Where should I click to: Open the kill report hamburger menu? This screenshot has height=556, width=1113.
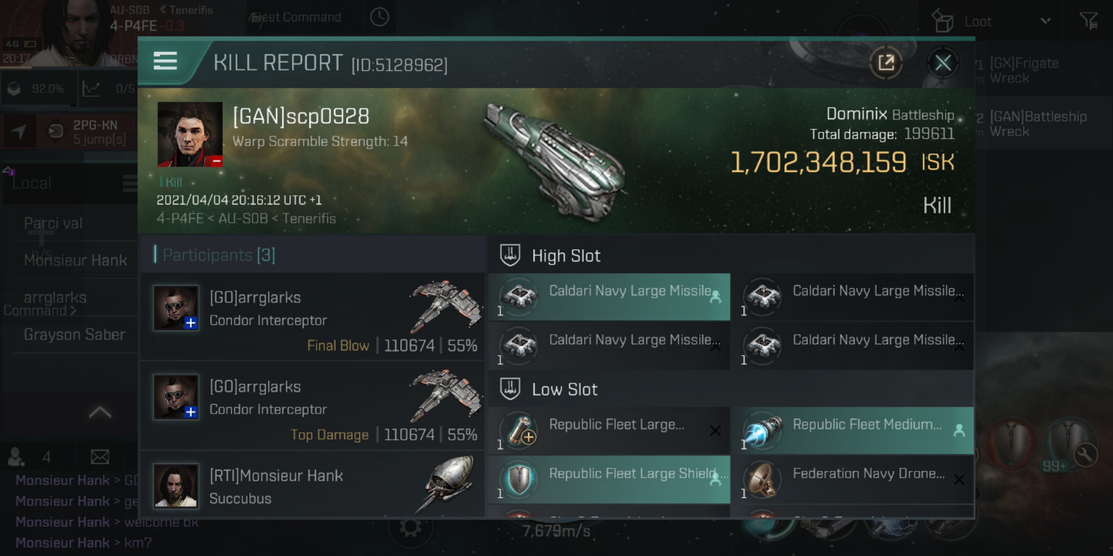165,61
